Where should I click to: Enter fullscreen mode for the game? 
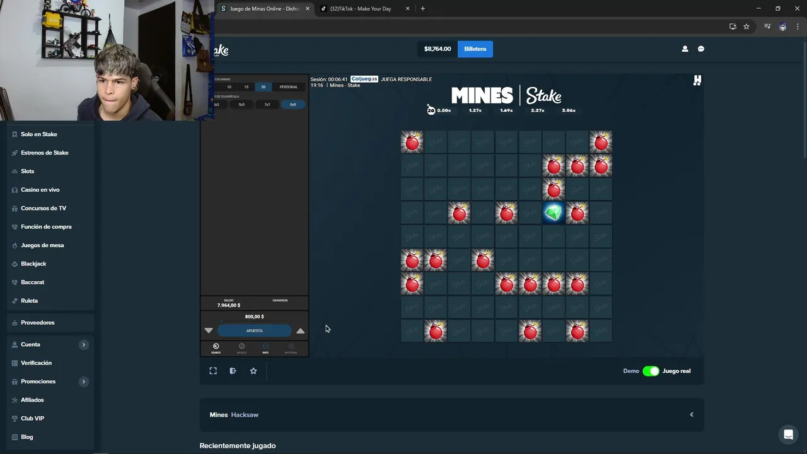pos(213,371)
